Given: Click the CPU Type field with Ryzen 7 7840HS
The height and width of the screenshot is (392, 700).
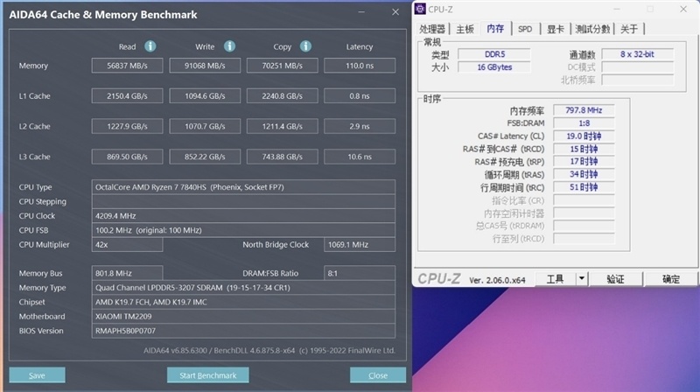Looking at the screenshot, I should (243, 187).
